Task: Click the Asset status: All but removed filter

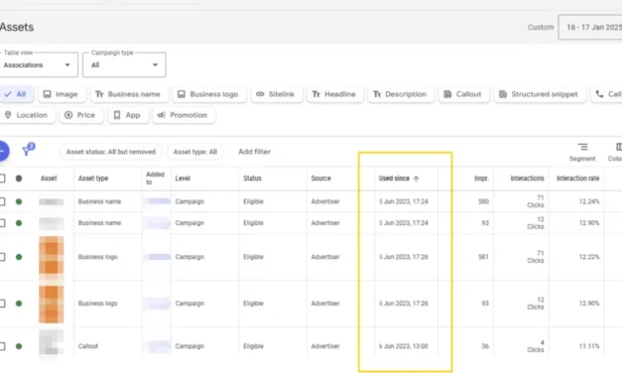Action: (x=111, y=152)
